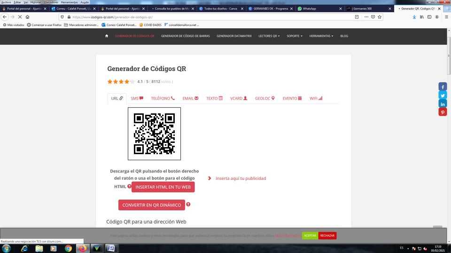Image resolution: width=451 pixels, height=253 pixels.
Task: Click dynamic QR help question icon
Action: coord(188,204)
